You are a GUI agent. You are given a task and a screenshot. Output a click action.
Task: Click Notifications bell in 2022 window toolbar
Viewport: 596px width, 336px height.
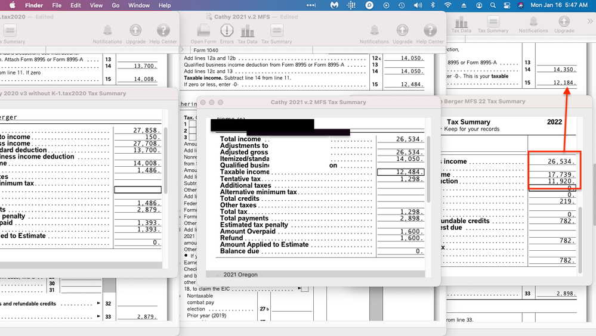pyautogui.click(x=533, y=21)
